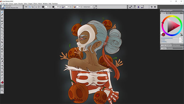The image size is (184, 104).
Task: Click the thick paint brush panel icon
Action: coord(95,7)
